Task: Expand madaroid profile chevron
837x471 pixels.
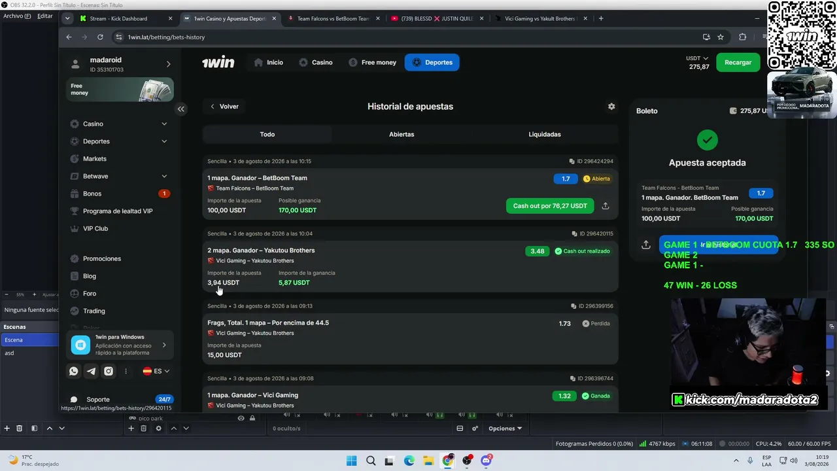Action: coord(168,64)
